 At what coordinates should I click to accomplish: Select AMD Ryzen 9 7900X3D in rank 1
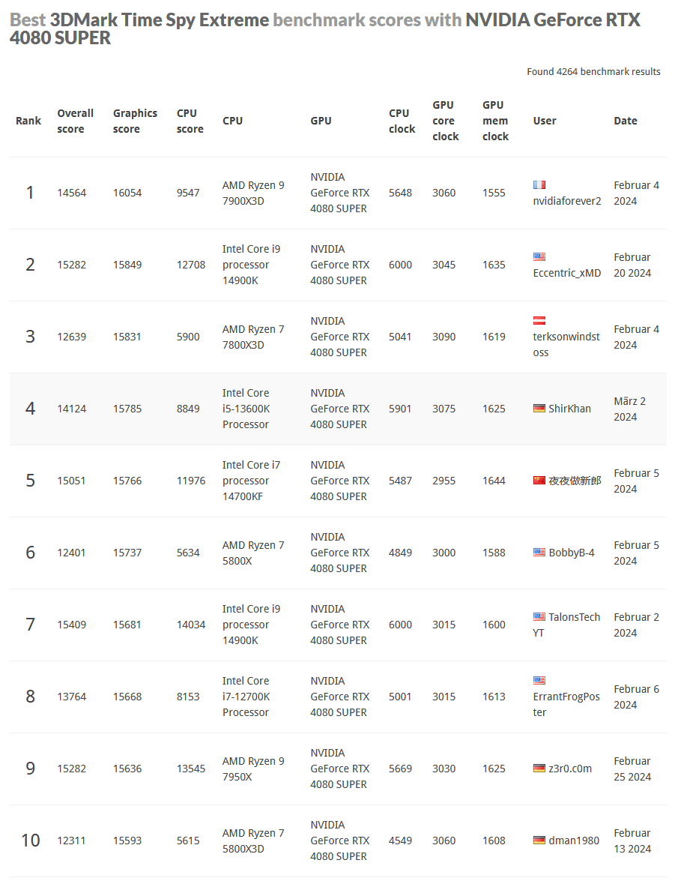pos(253,193)
